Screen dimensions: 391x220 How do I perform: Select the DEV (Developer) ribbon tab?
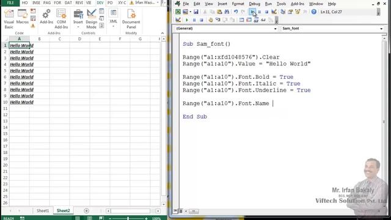pos(100,2)
